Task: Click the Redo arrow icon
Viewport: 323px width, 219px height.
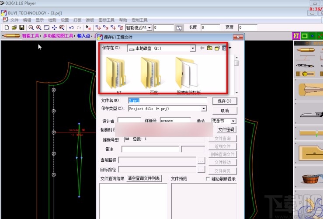Action: pyautogui.click(x=79, y=28)
